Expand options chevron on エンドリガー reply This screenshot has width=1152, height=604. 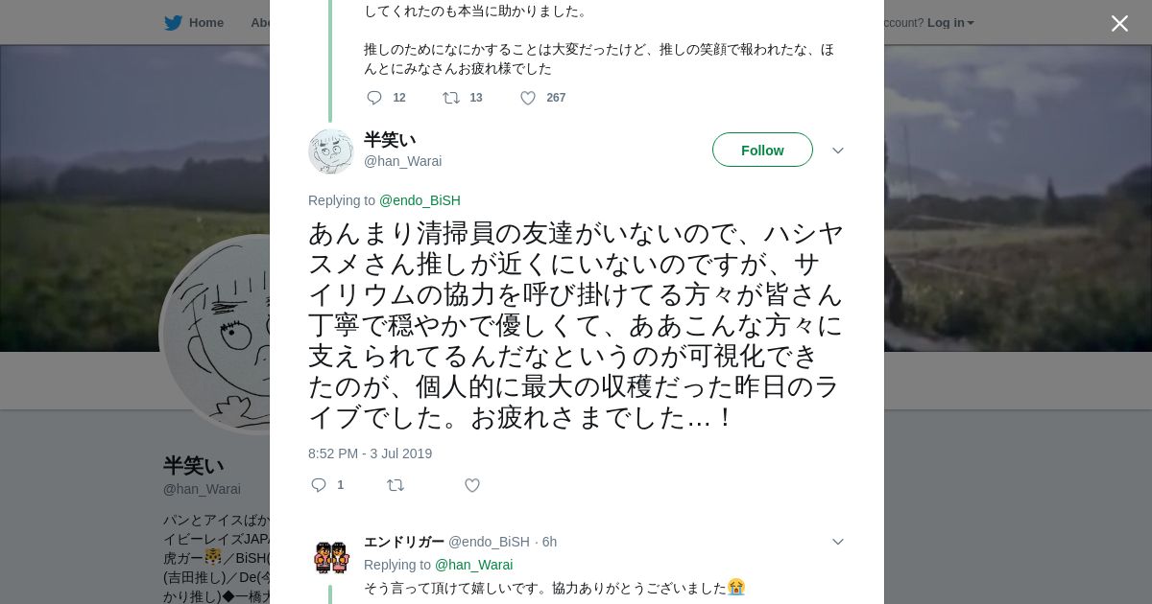(837, 542)
